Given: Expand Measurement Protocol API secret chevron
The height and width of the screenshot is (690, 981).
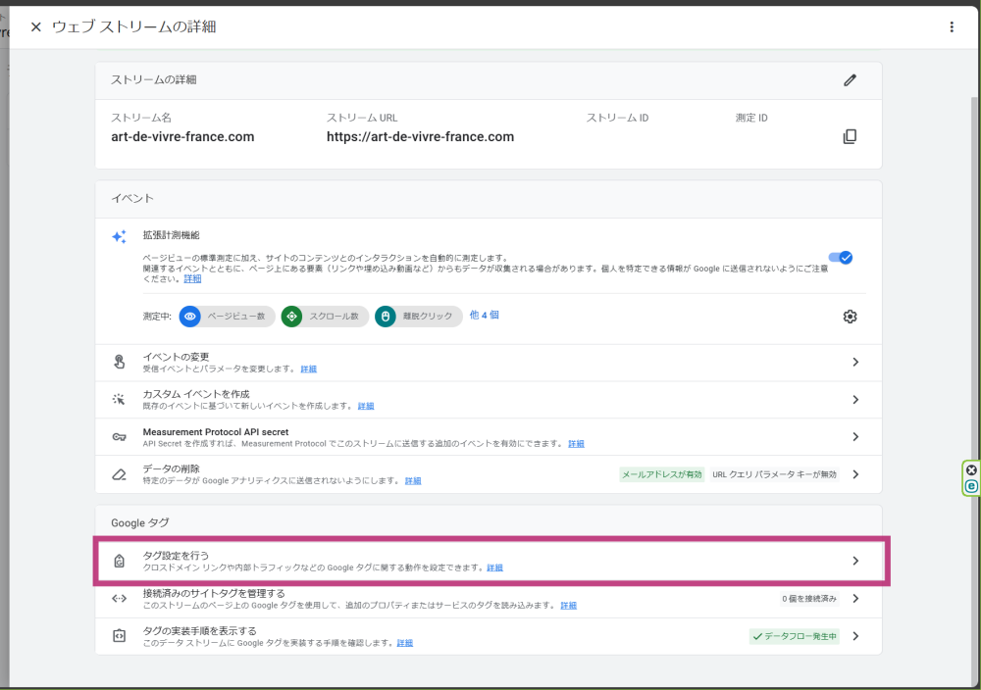Looking at the screenshot, I should [855, 437].
